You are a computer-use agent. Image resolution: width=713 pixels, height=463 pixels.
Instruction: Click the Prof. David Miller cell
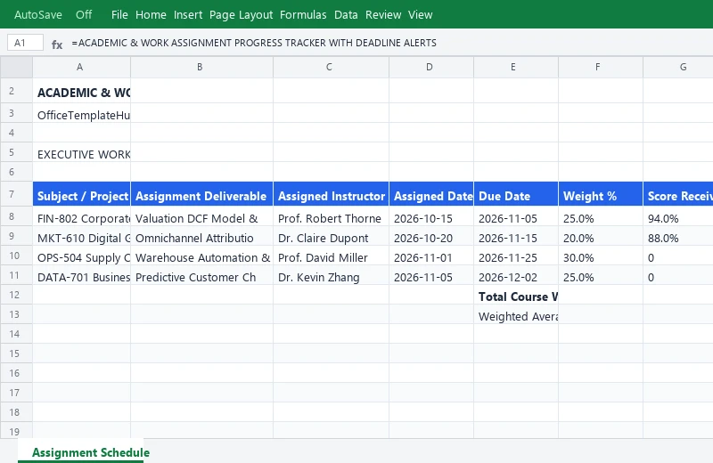click(x=331, y=257)
